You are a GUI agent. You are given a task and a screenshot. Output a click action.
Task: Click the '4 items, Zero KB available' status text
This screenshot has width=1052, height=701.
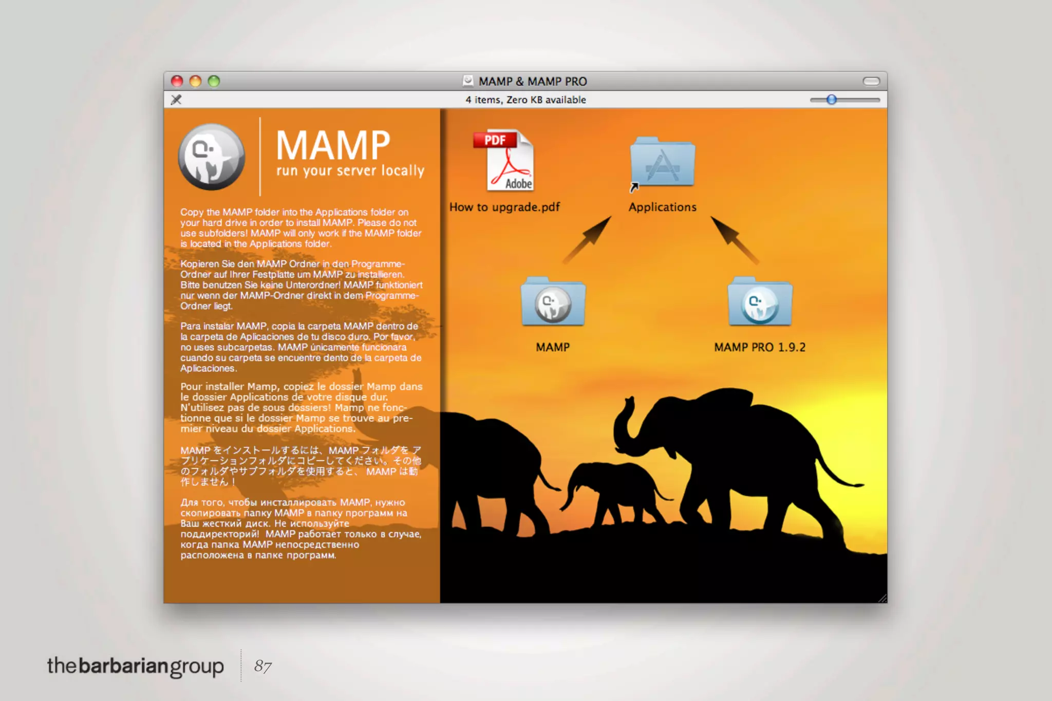point(525,100)
